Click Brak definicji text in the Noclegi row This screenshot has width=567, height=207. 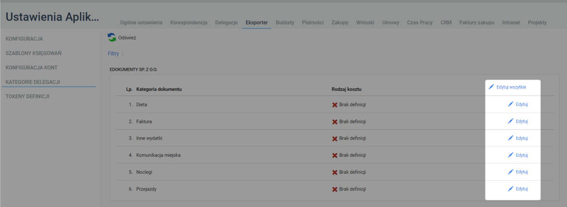(x=353, y=172)
